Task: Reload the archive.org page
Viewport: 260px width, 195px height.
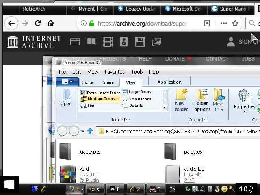Action: (x=38, y=23)
